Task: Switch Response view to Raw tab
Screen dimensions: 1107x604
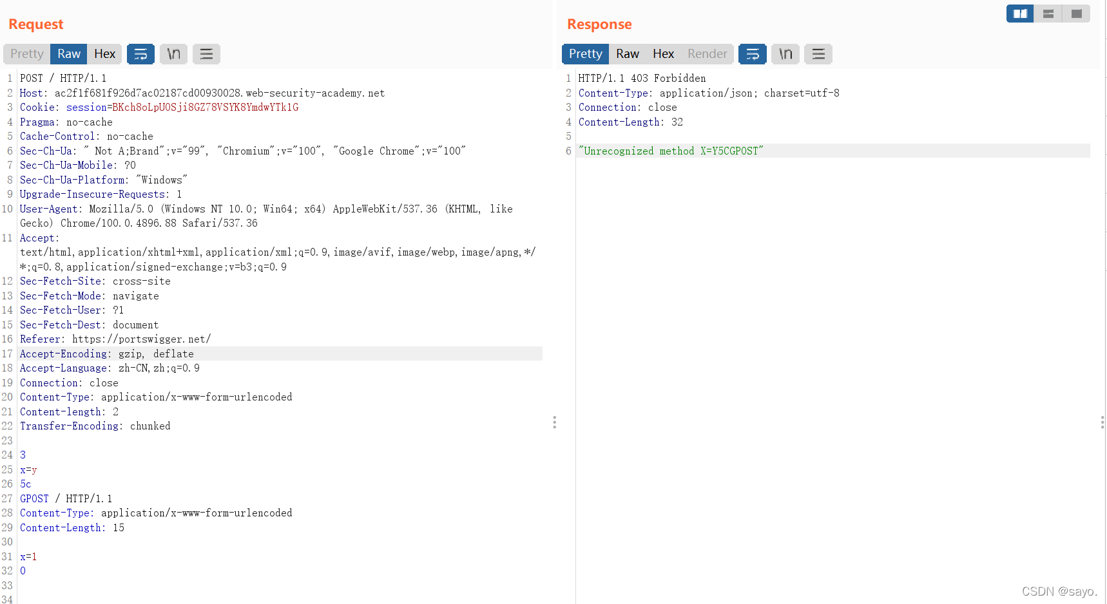Action: pos(628,54)
